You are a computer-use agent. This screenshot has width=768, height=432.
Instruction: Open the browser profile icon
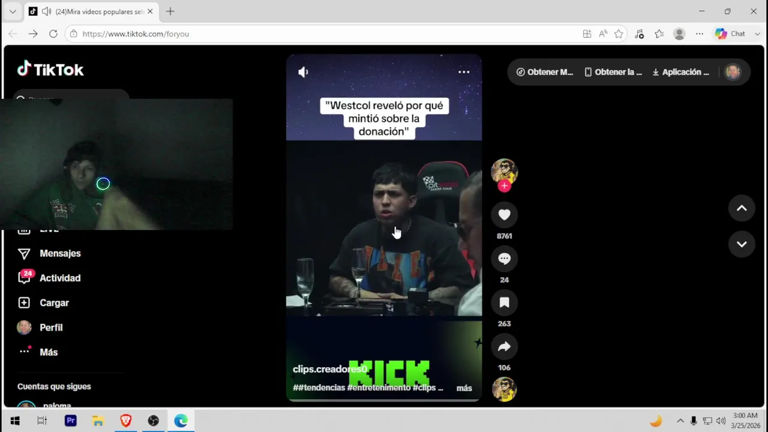679,34
